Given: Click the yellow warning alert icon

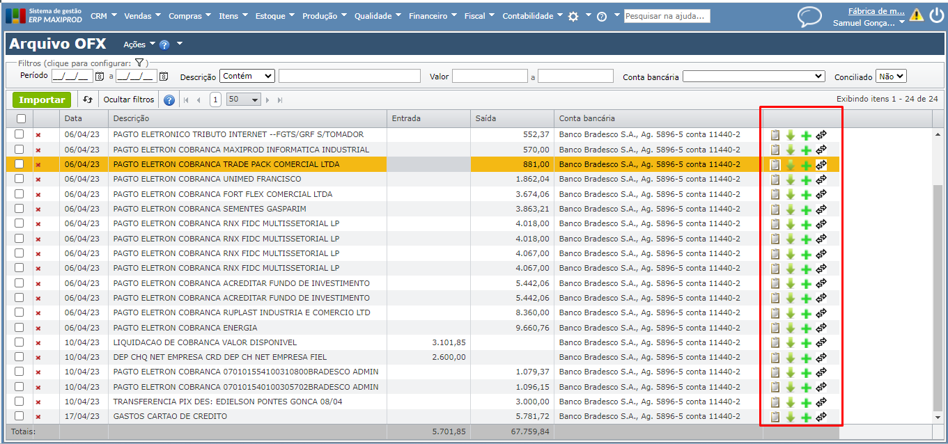Looking at the screenshot, I should 917,15.
